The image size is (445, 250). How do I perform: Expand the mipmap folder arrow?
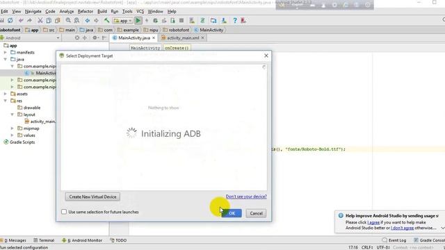(13, 128)
